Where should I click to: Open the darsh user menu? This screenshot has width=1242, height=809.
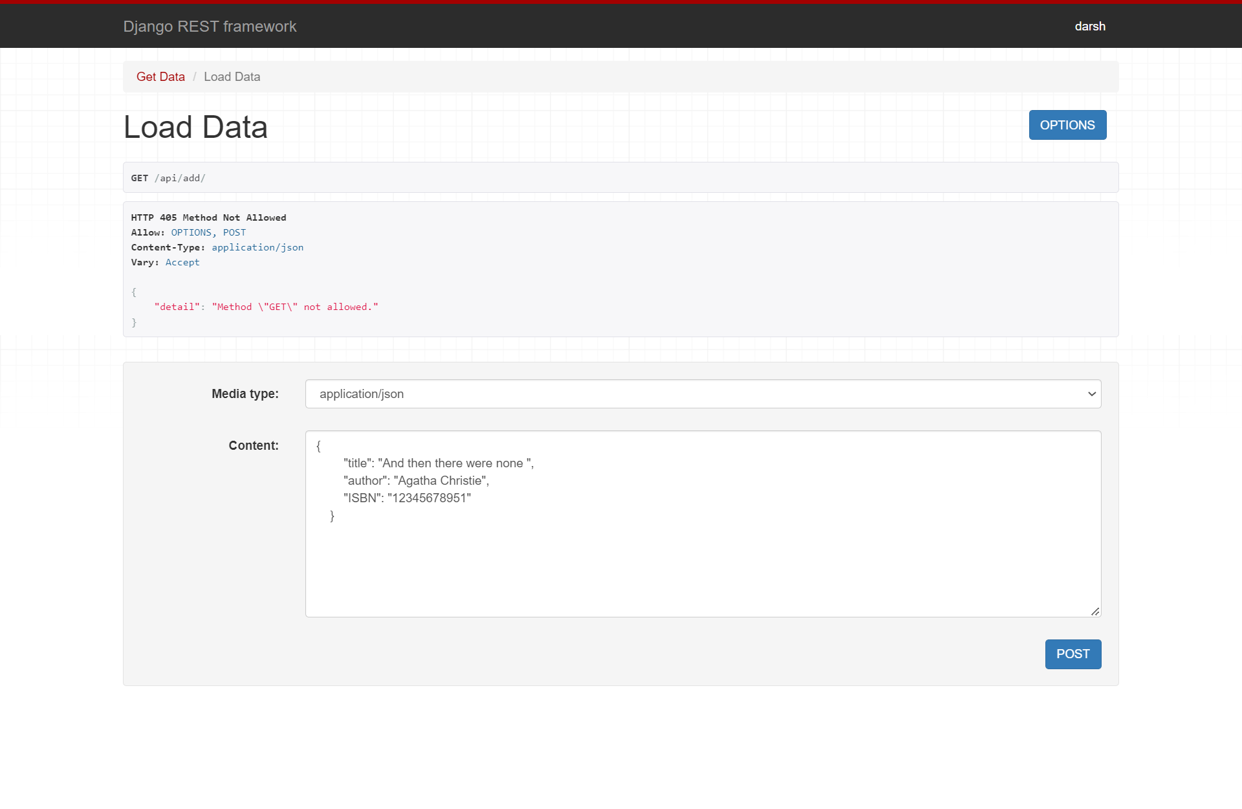coord(1090,26)
